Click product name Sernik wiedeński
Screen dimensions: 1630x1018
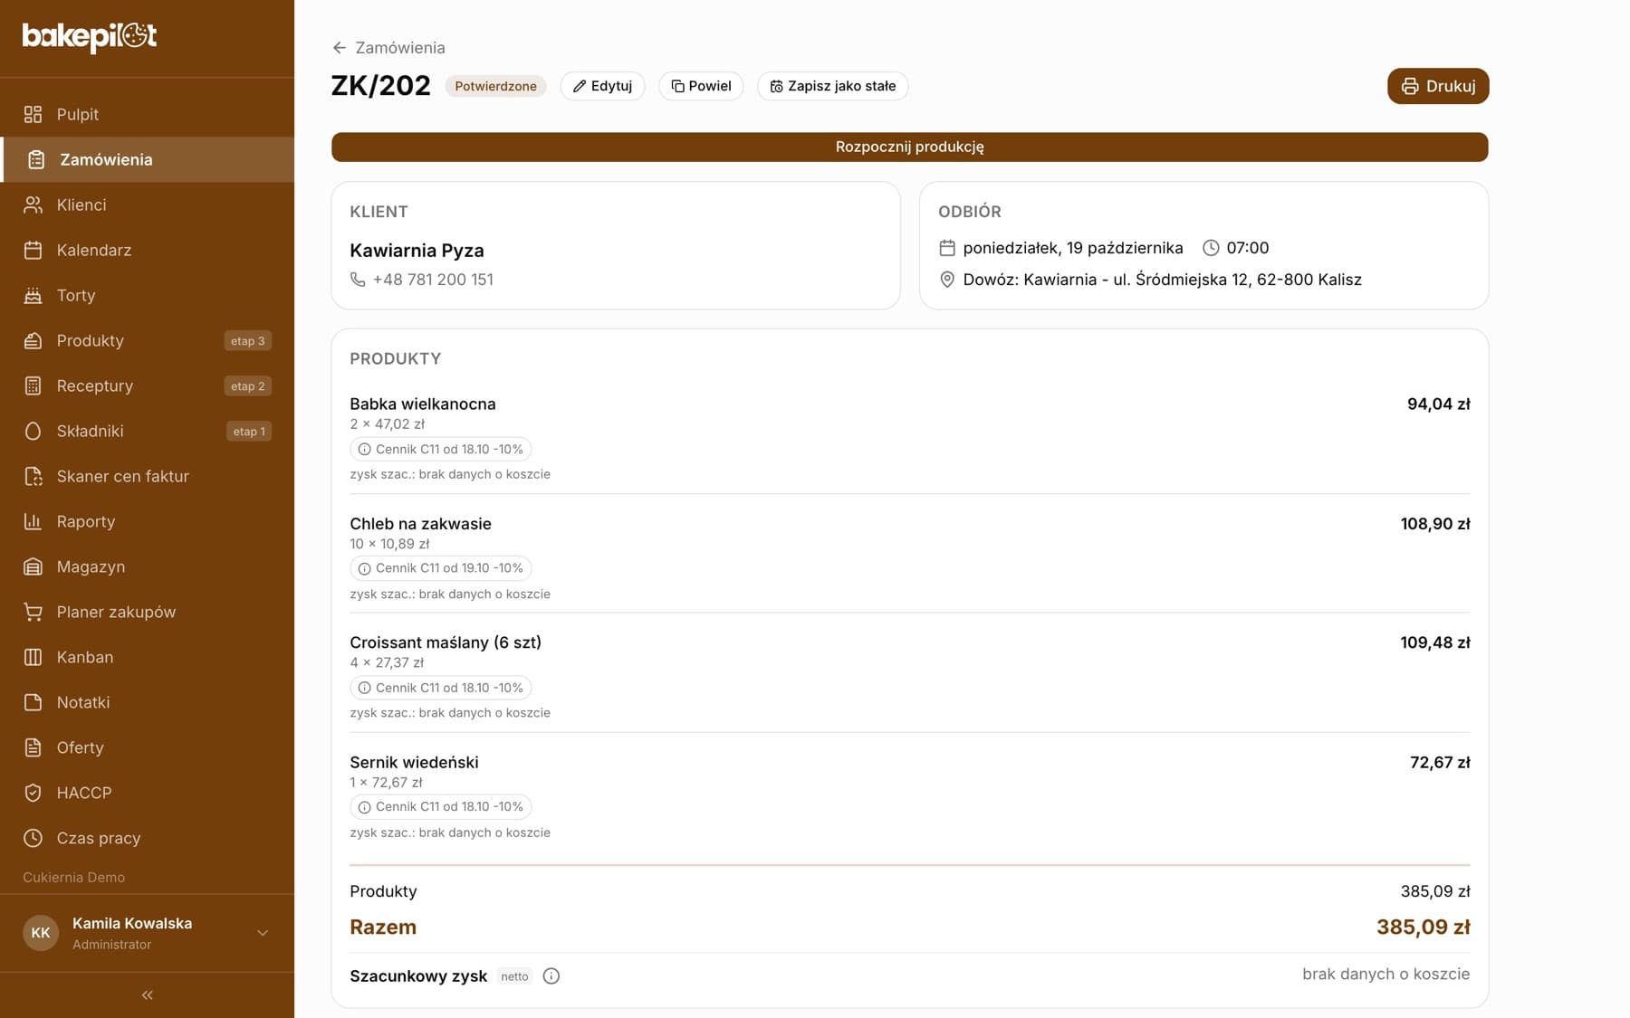point(414,762)
